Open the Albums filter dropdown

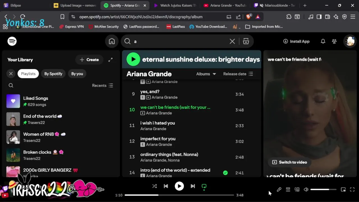tap(206, 74)
